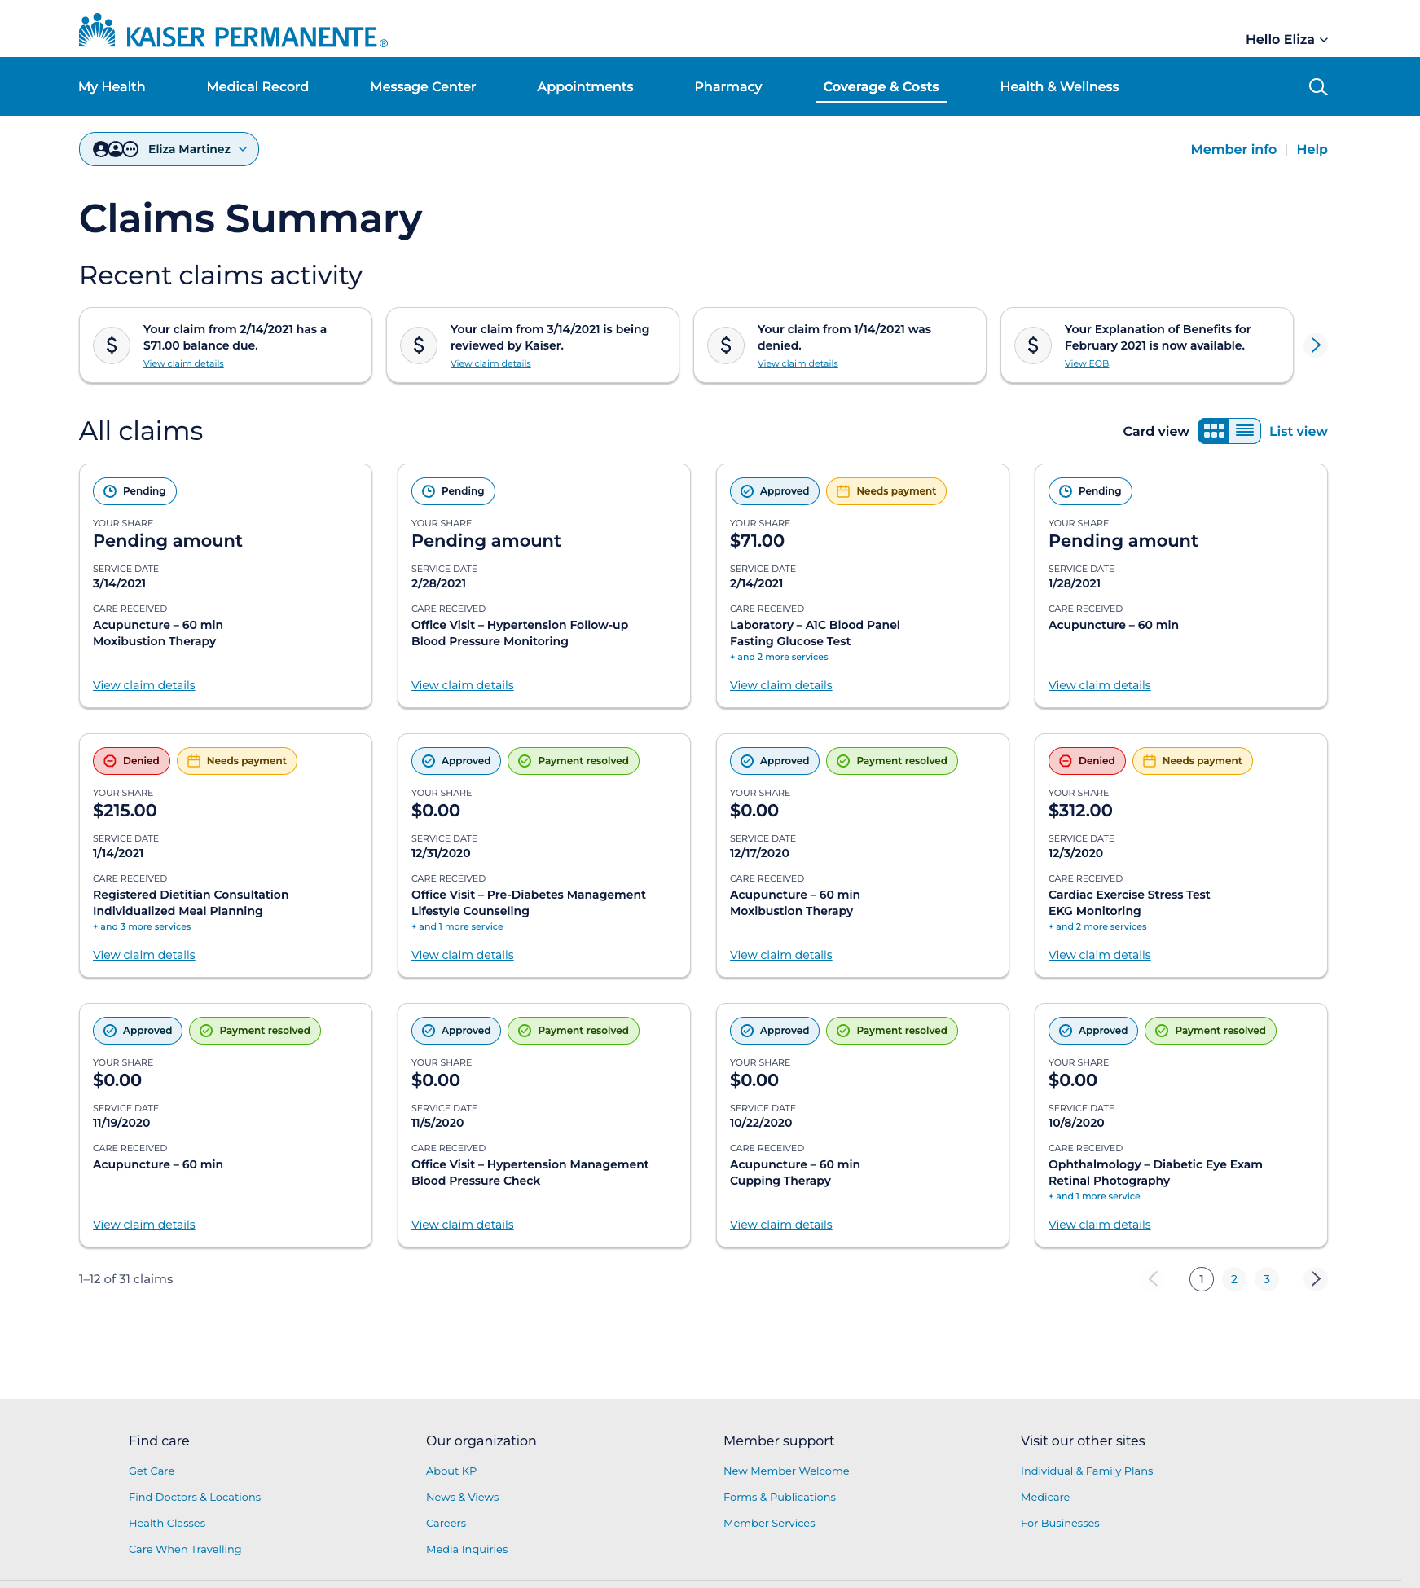
Task: Click previous claims page arrow
Action: tap(1153, 1279)
